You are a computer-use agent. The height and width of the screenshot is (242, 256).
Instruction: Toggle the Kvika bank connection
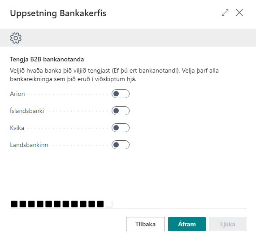121,128
